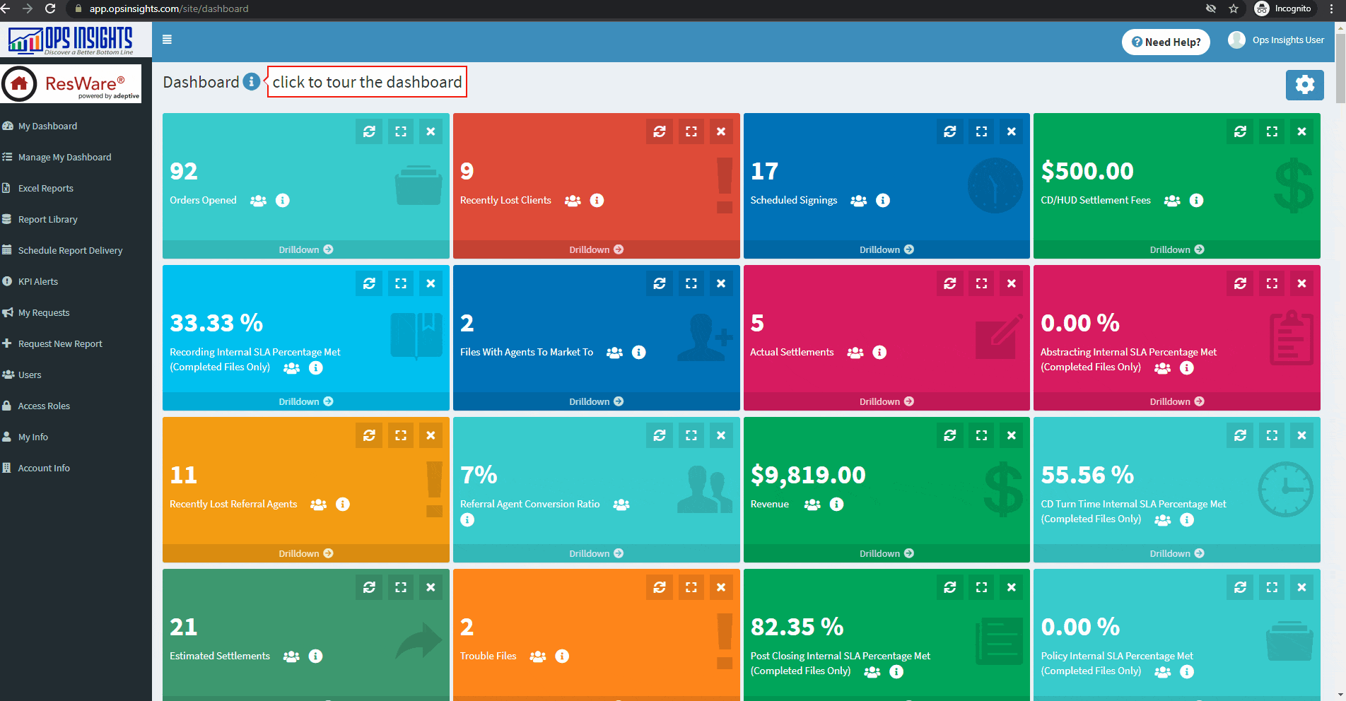Open KPI Alerts from the sidebar

pos(37,281)
